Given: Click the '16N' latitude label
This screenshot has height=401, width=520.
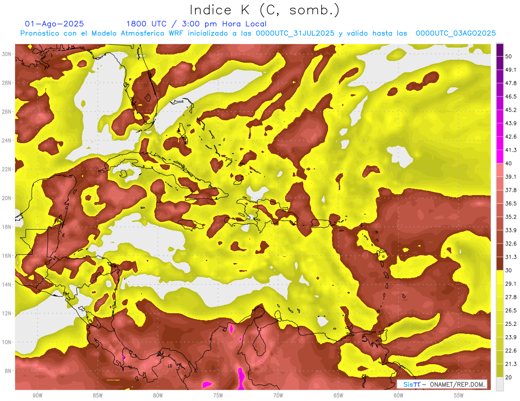Looking at the screenshot, I should tap(6, 256).
